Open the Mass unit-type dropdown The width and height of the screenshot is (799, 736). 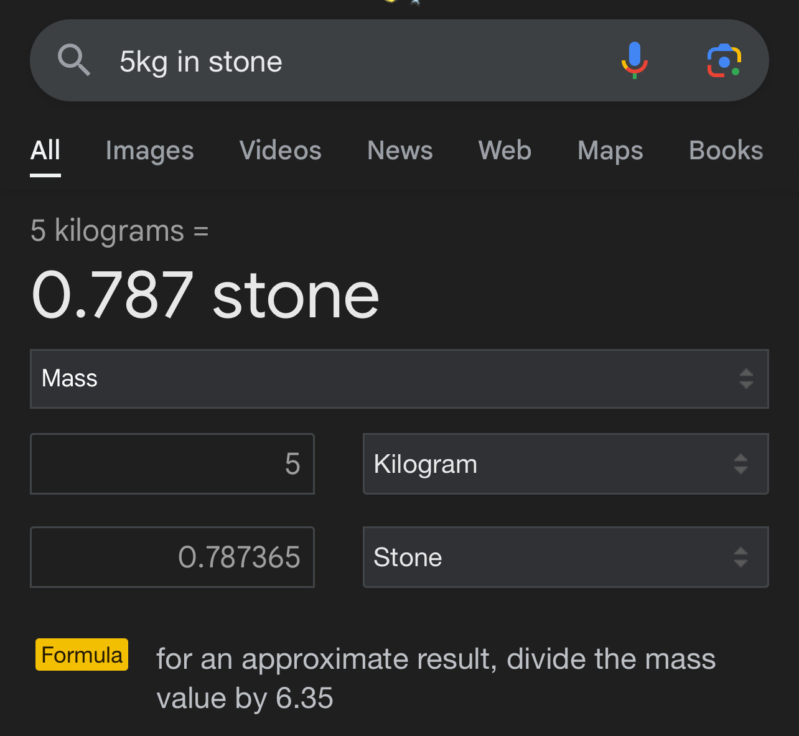[x=399, y=379]
